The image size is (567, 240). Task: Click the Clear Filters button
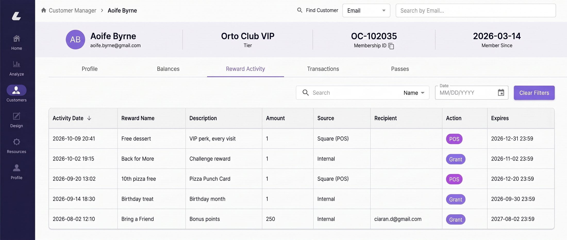tap(534, 93)
